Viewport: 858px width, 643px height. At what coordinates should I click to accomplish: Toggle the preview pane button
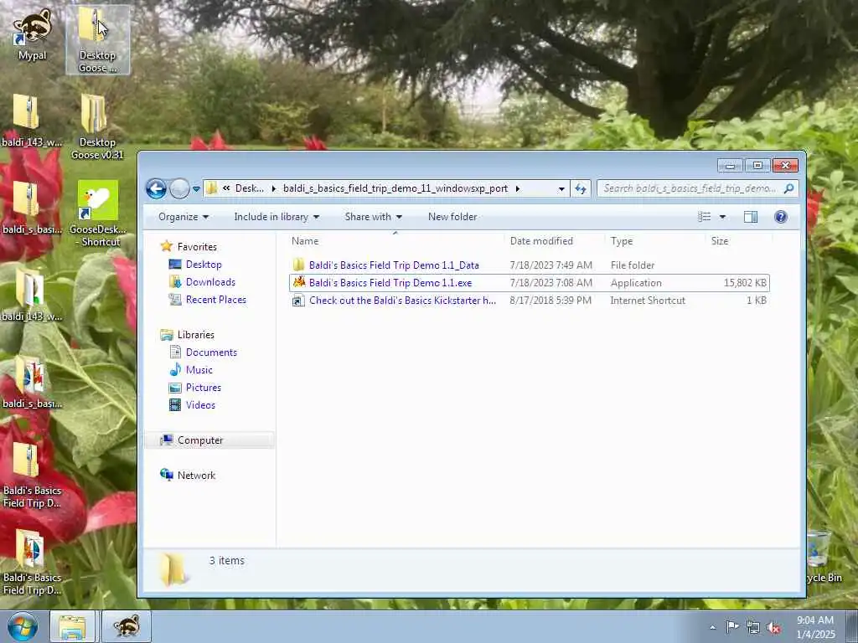pos(750,217)
